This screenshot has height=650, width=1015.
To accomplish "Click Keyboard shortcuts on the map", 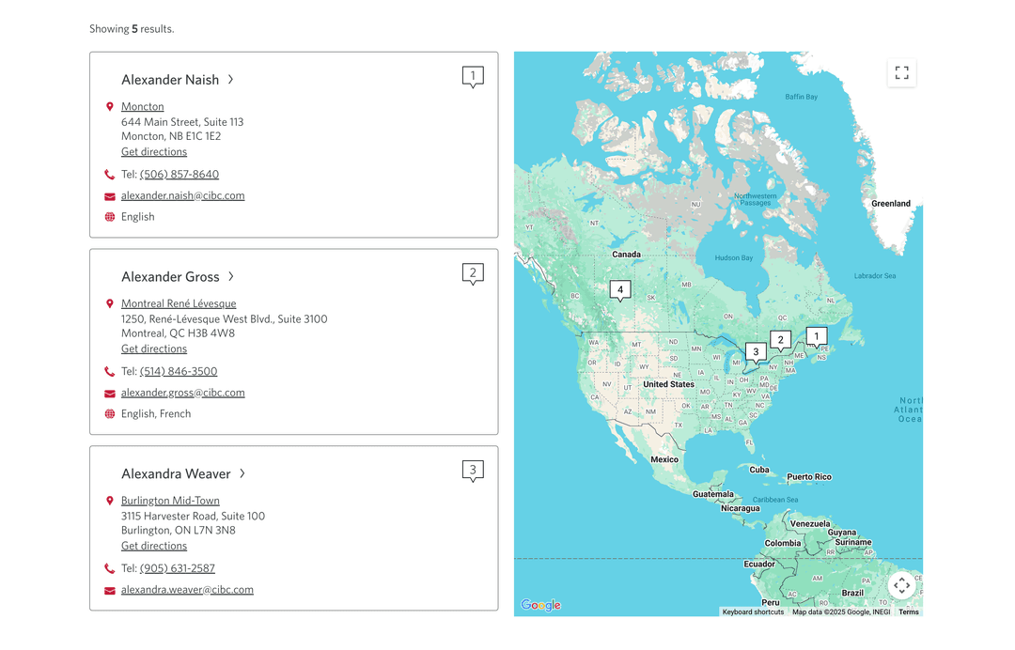I will point(753,611).
